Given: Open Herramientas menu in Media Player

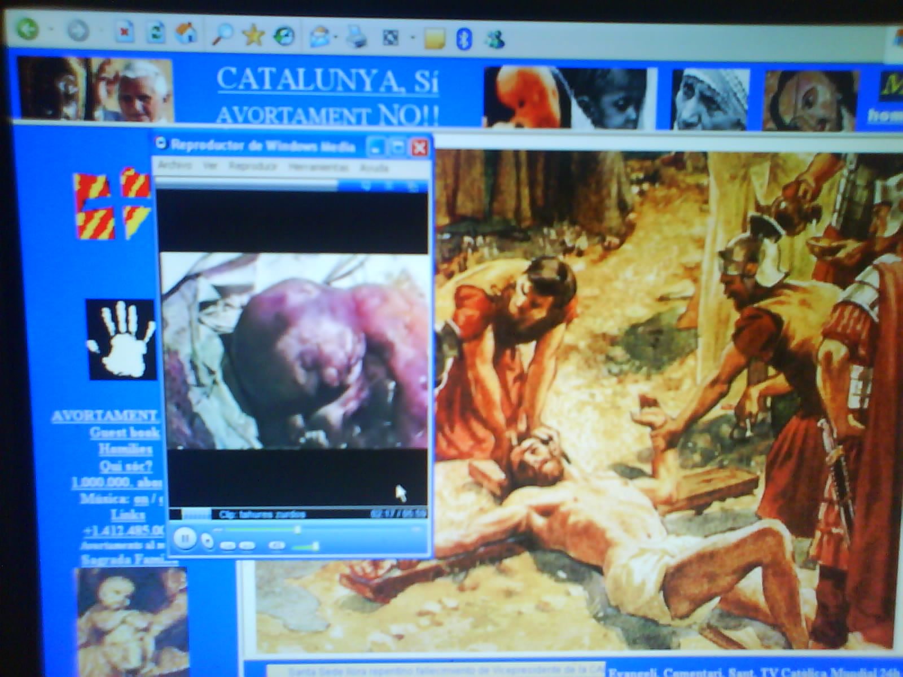Looking at the screenshot, I should 318,168.
